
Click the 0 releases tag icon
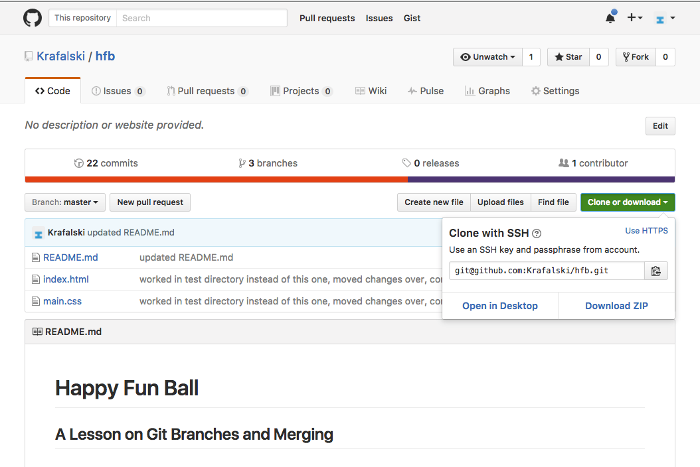pyautogui.click(x=406, y=163)
